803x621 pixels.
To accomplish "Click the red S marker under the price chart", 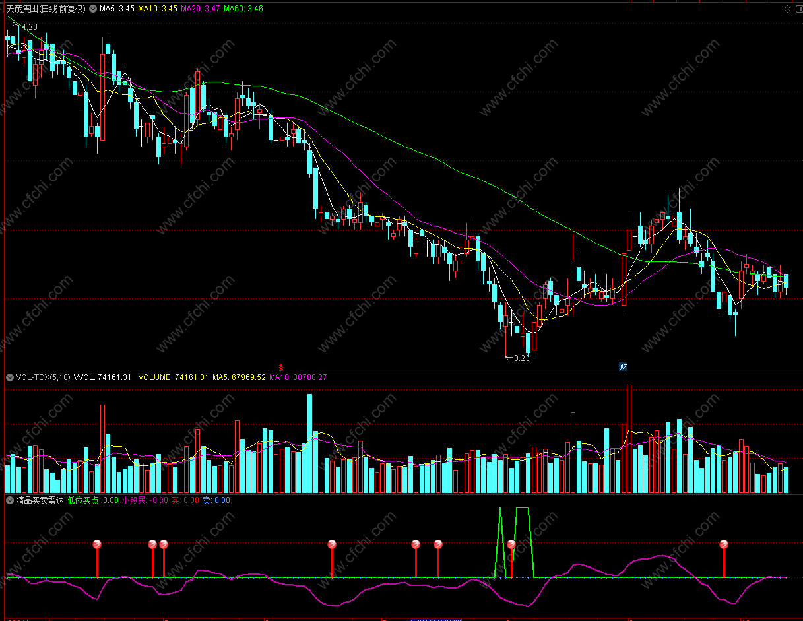I will click(x=281, y=366).
